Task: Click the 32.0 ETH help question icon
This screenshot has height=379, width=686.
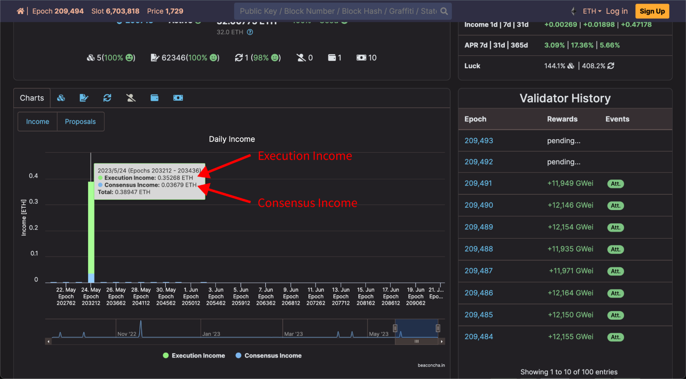Action: coord(250,32)
